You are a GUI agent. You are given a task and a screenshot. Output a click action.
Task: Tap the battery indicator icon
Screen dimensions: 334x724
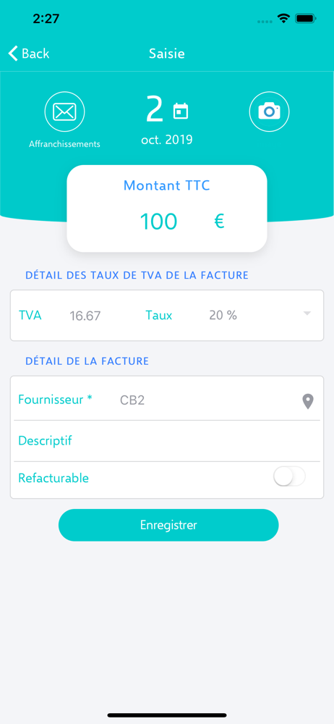coord(305,19)
